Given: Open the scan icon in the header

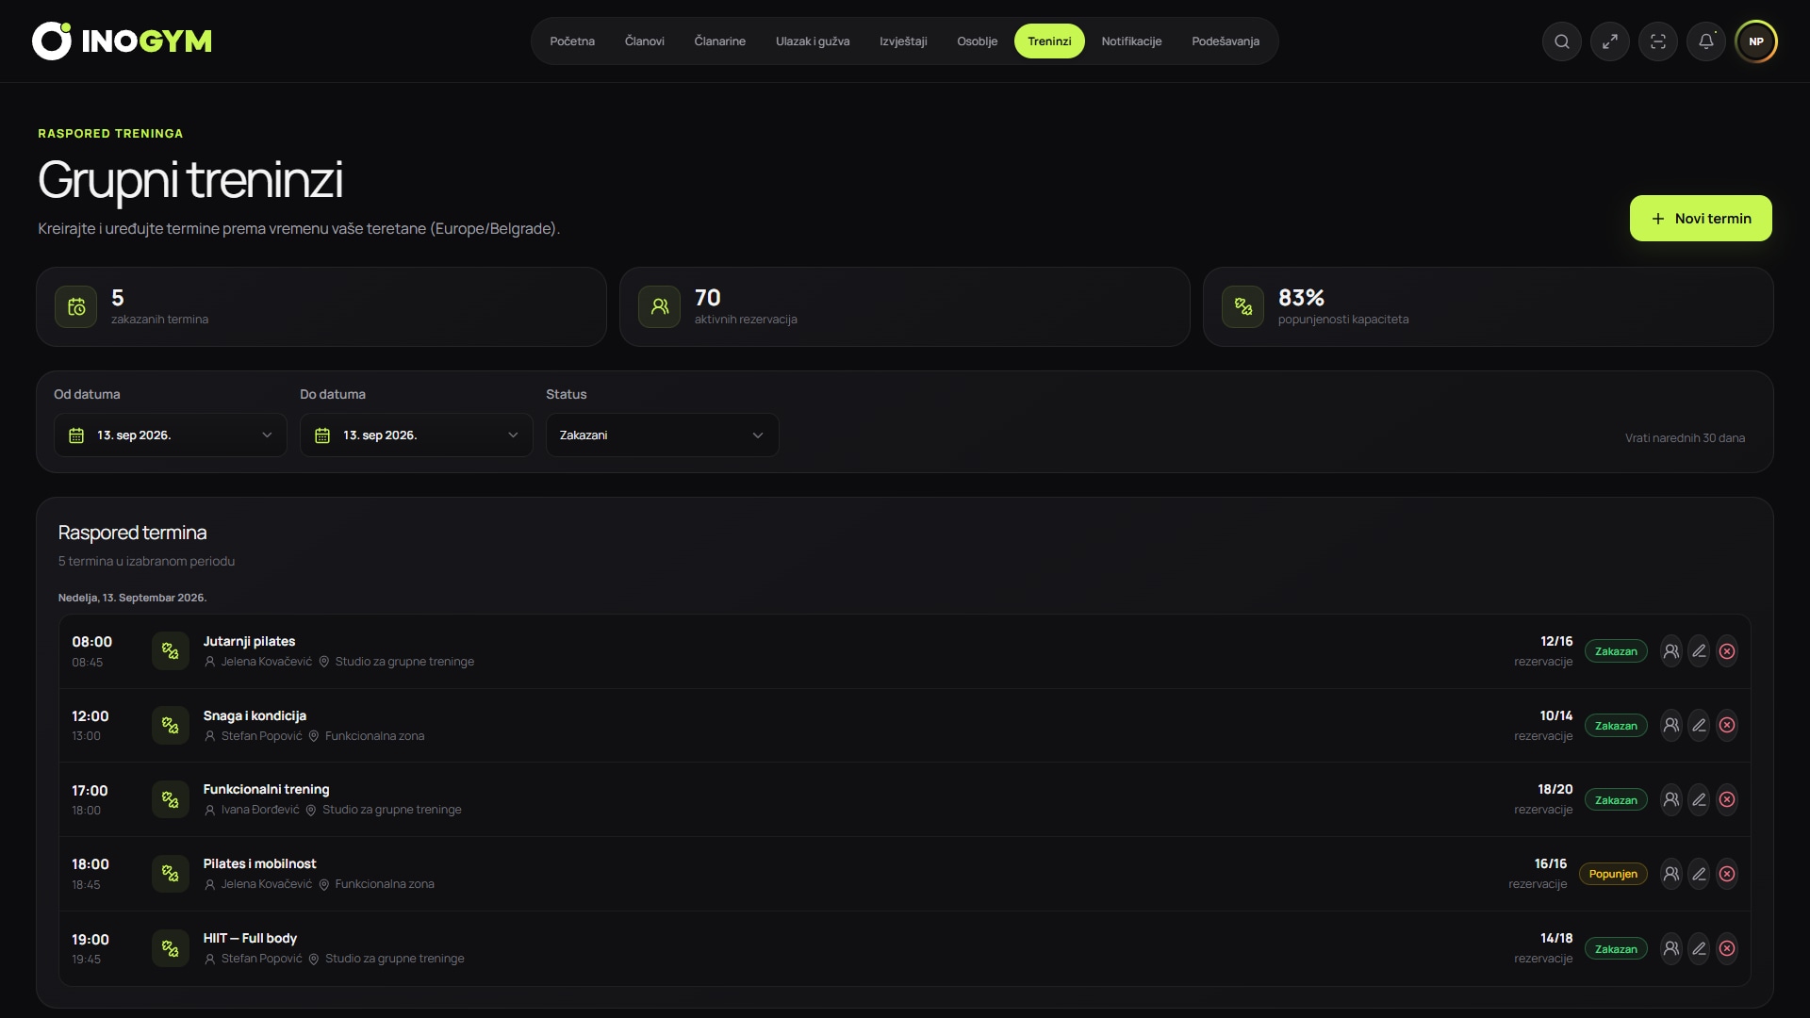Looking at the screenshot, I should tap(1658, 41).
